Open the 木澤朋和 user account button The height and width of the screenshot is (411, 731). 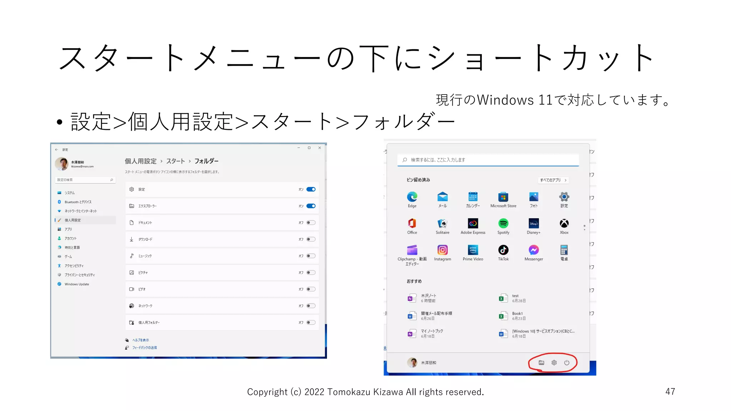(422, 363)
